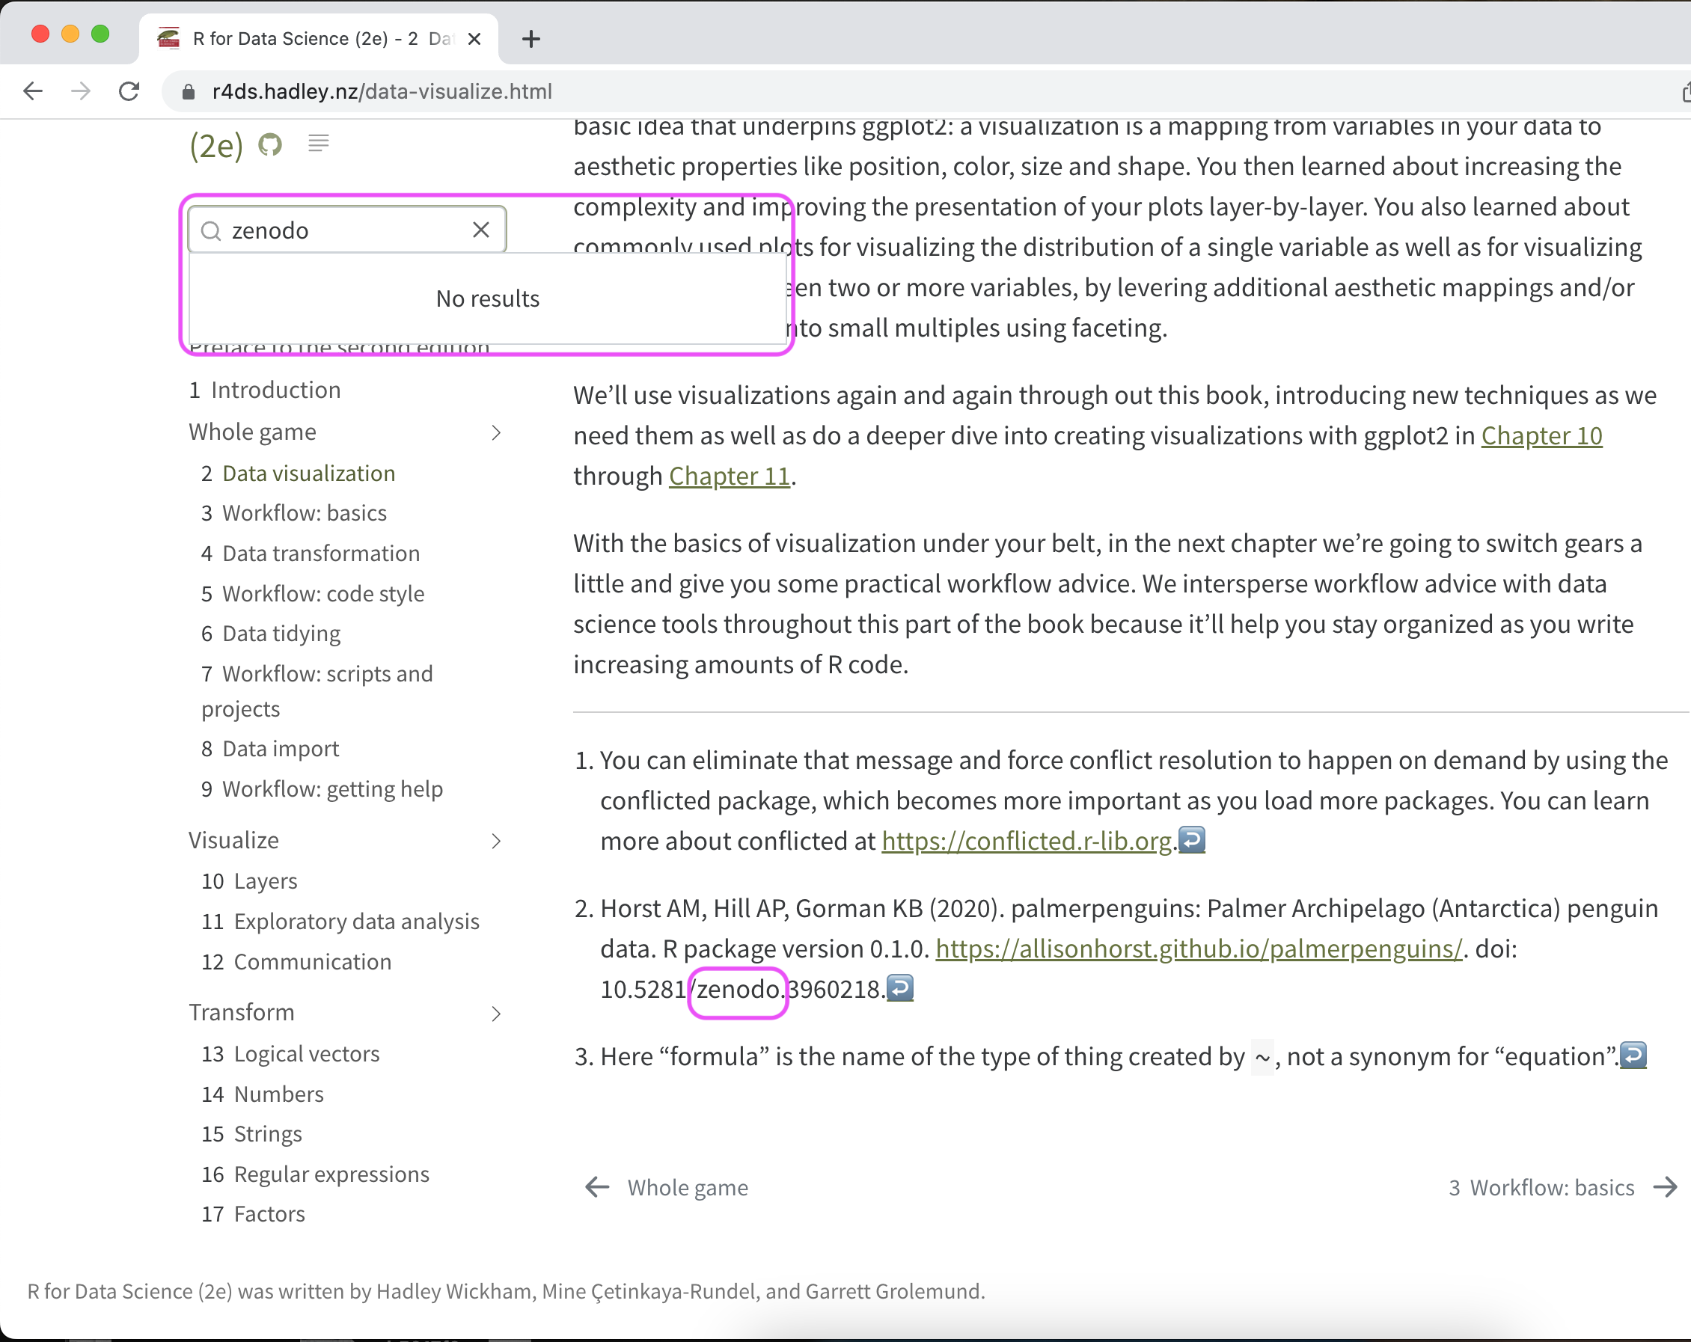Expand the Visualize section

[497, 841]
